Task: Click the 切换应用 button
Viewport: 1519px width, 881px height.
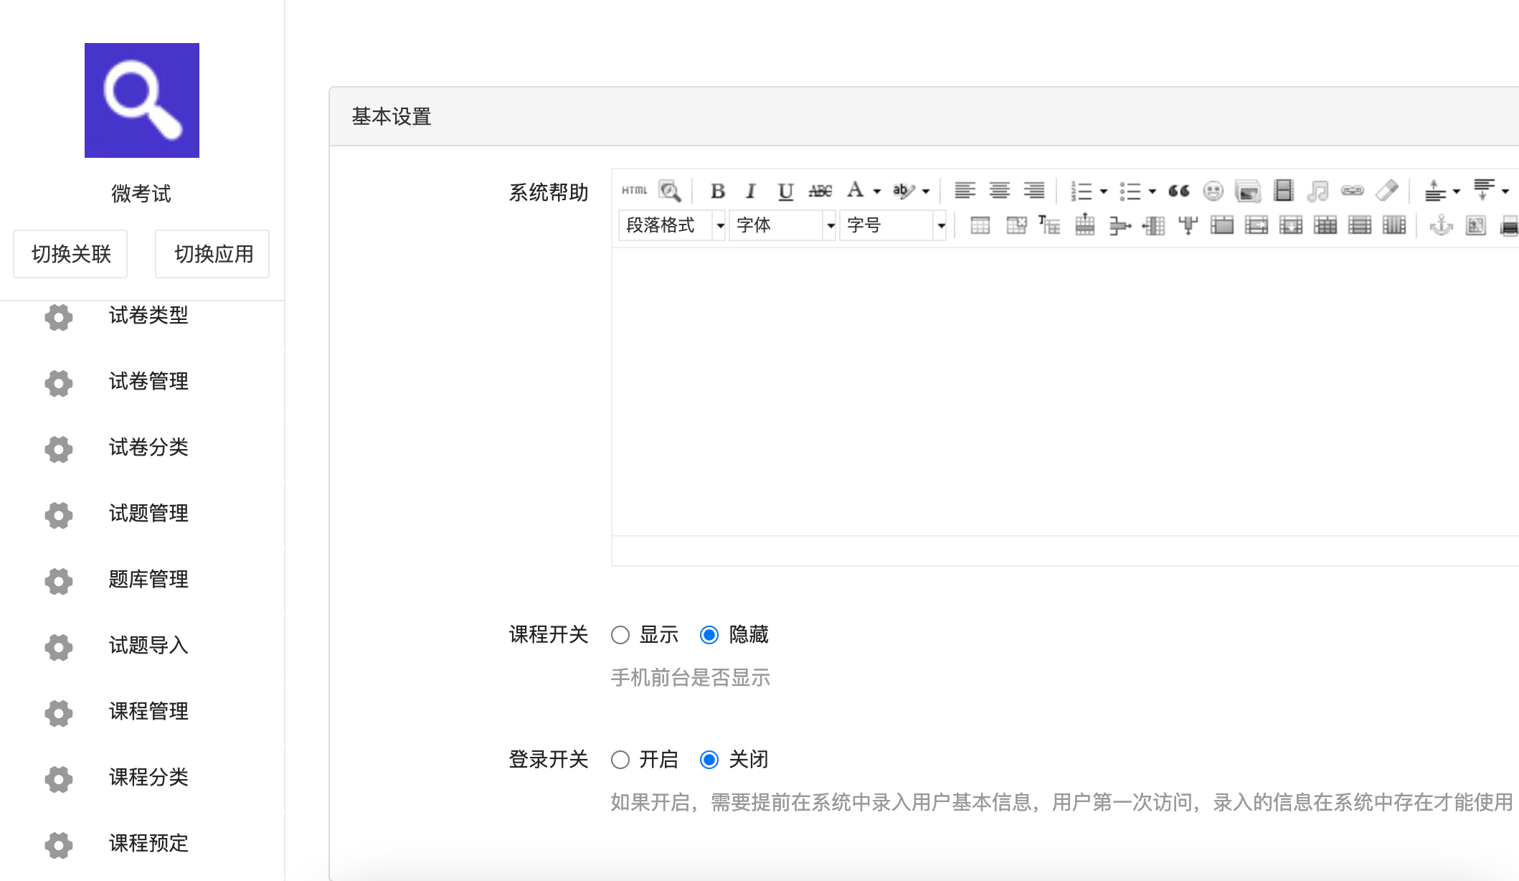Action: point(212,254)
